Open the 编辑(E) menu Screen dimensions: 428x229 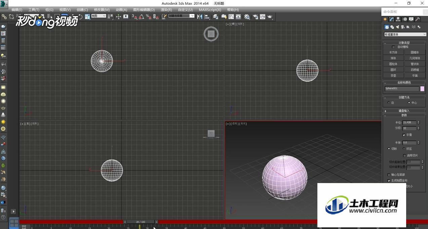point(17,10)
